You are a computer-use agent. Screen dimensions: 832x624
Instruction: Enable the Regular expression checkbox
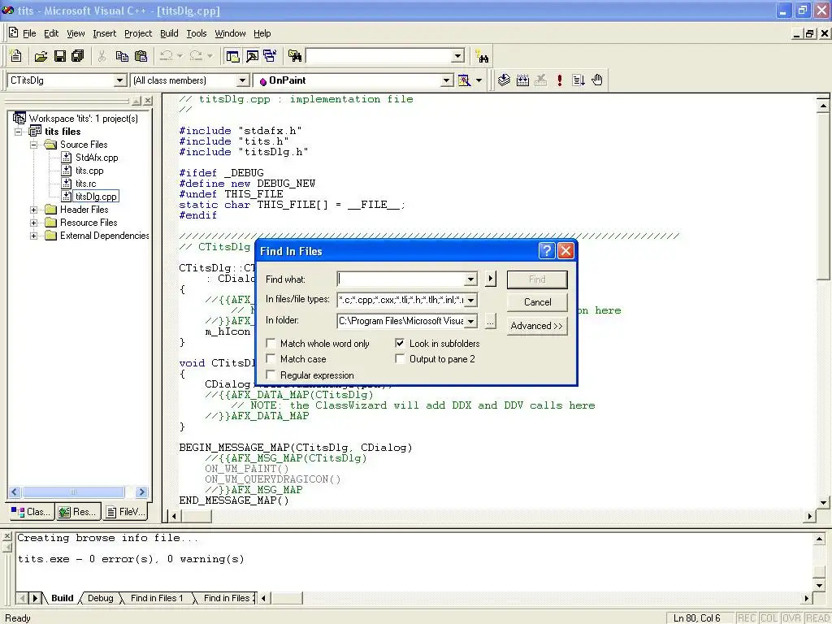(x=271, y=375)
